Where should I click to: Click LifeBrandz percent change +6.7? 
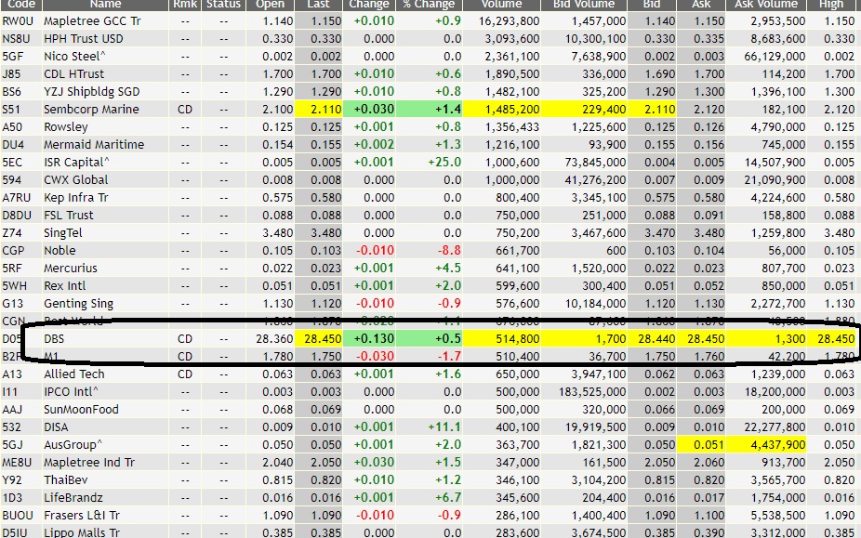click(x=447, y=497)
